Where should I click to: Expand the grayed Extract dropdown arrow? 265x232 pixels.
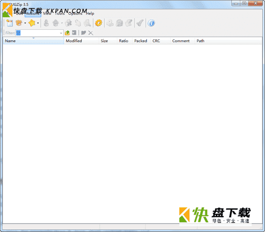click(x=62, y=23)
